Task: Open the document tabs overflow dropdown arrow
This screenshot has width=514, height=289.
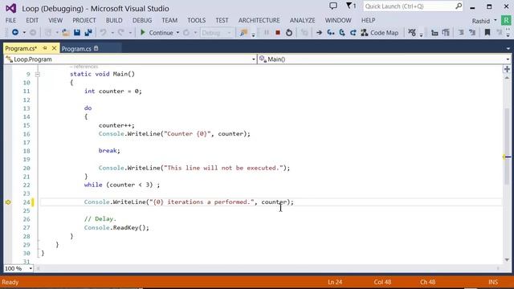Action: (508, 48)
